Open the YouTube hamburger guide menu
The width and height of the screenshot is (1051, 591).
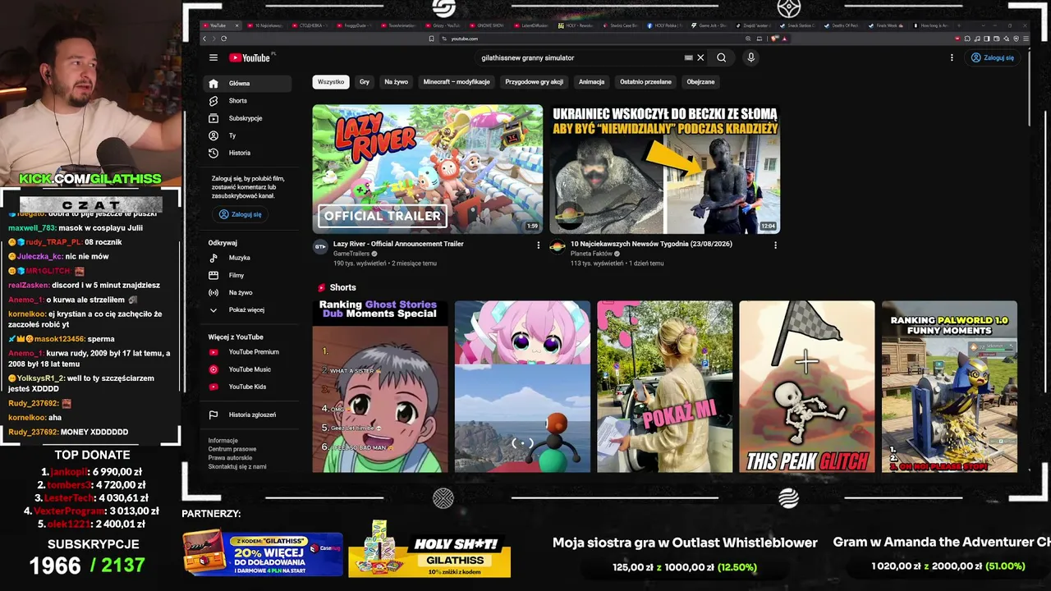coord(213,57)
